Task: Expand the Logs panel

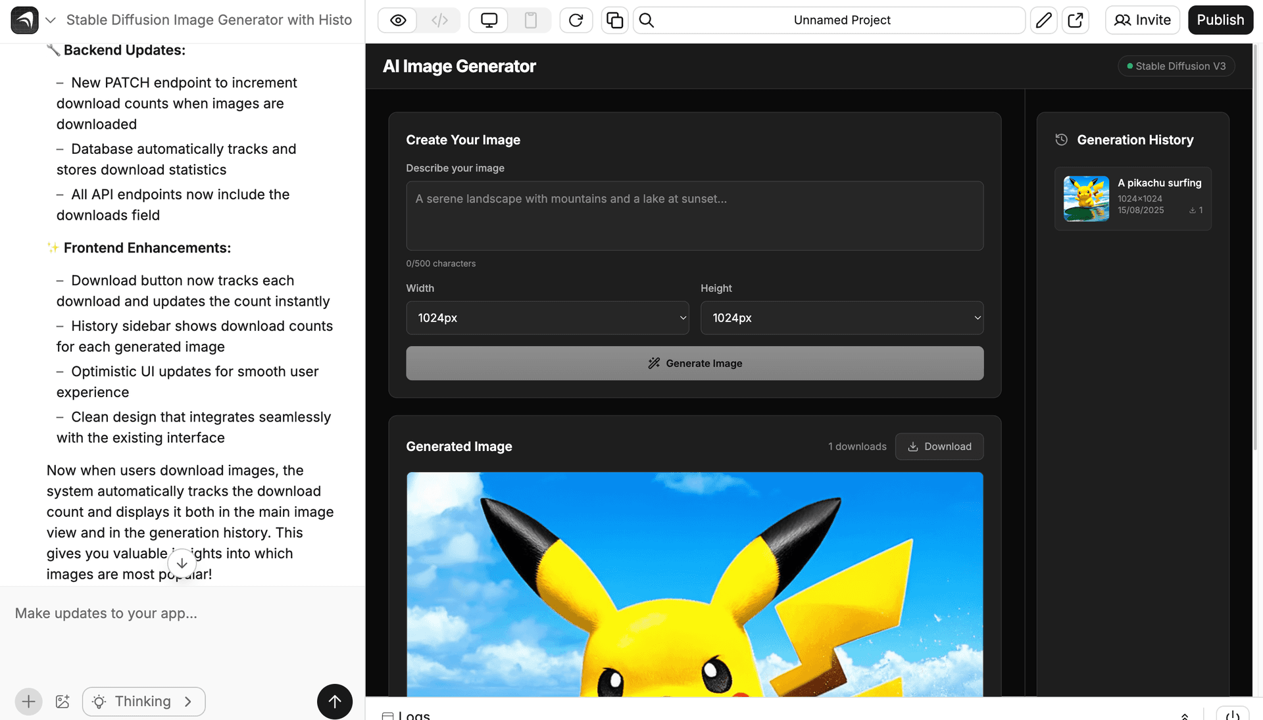Action: tap(1184, 716)
